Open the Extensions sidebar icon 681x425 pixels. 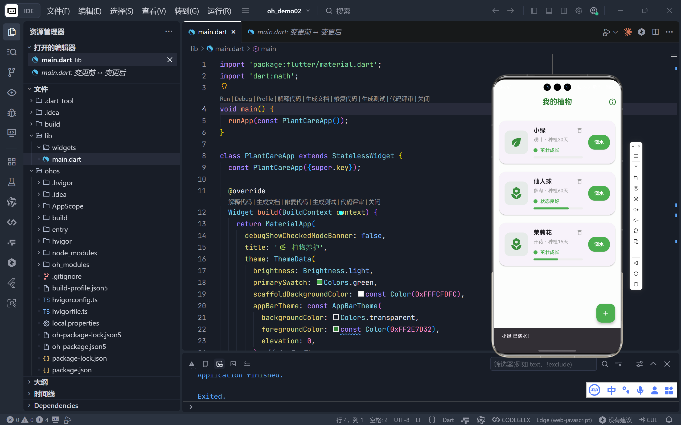tap(11, 162)
